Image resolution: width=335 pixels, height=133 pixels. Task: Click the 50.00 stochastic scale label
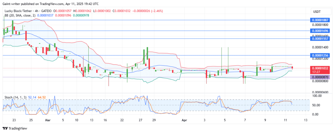point(316,105)
